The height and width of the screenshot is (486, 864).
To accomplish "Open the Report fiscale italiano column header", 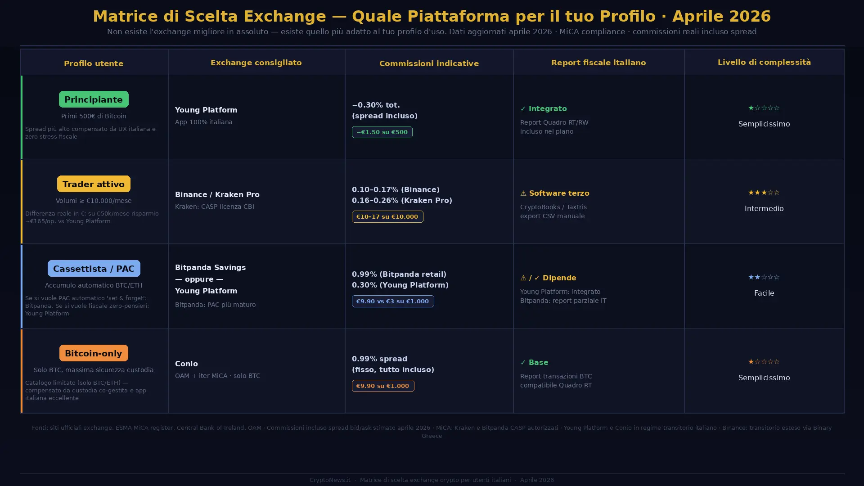I will 598,63.
